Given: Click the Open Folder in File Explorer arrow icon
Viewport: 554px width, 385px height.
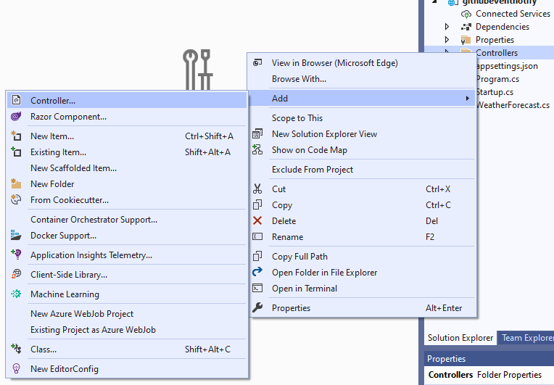Looking at the screenshot, I should [257, 272].
